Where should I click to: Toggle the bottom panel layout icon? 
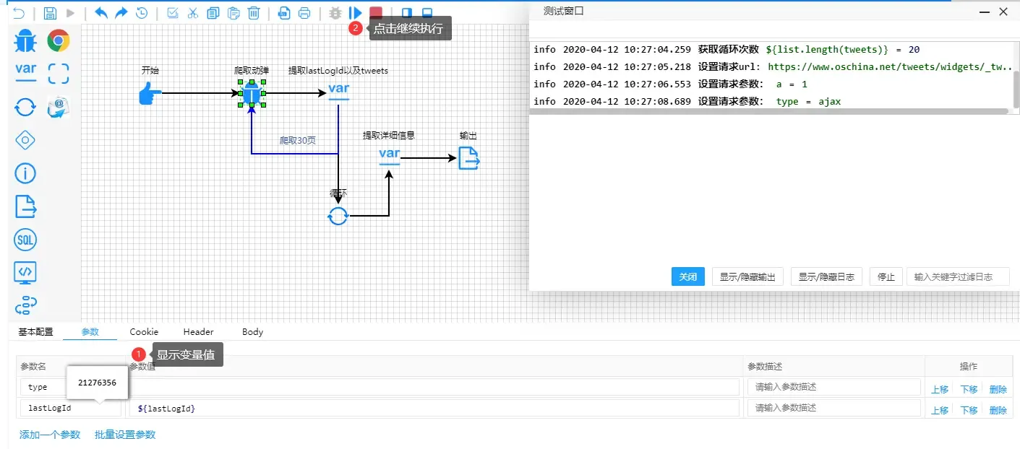(x=427, y=13)
